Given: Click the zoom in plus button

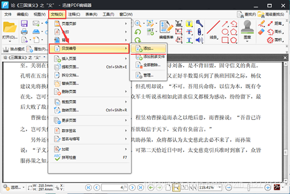Looking at the screenshot, I should [267, 188].
